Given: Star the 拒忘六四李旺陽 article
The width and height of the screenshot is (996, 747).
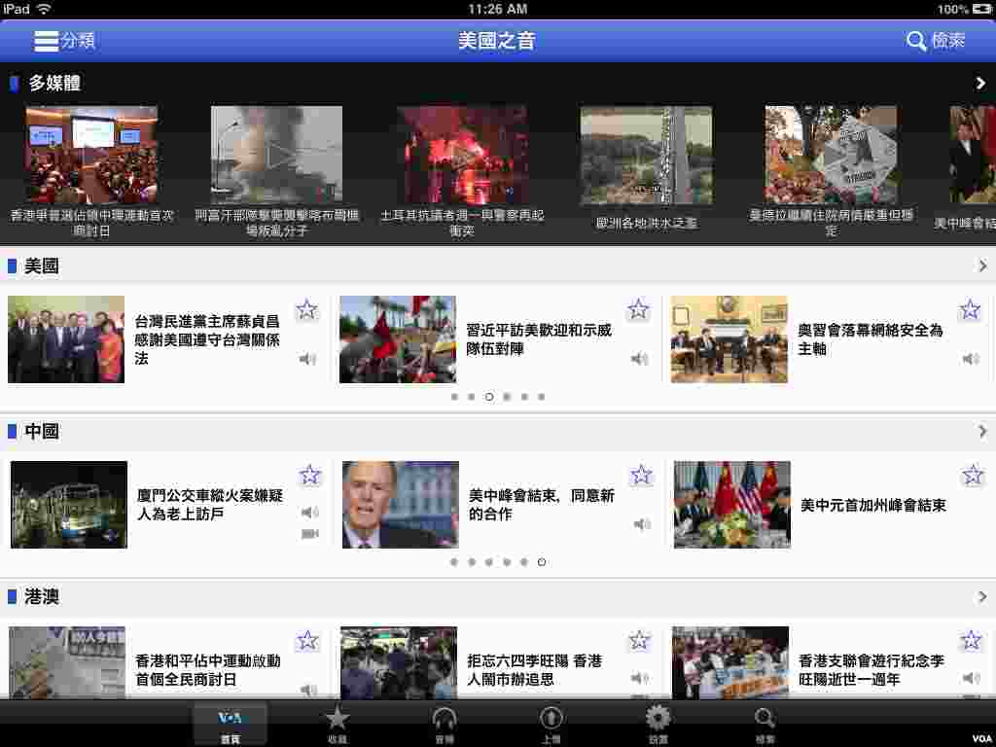Looking at the screenshot, I should [639, 640].
